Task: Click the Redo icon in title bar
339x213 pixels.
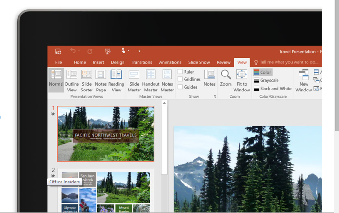Action: (x=90, y=51)
